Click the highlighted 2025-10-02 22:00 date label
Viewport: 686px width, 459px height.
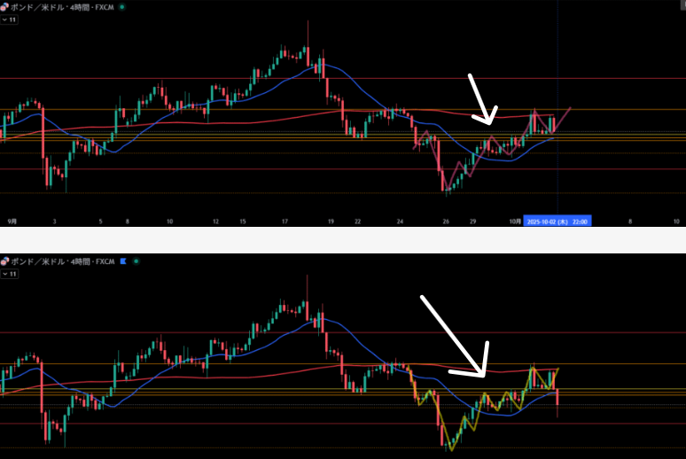557,220
